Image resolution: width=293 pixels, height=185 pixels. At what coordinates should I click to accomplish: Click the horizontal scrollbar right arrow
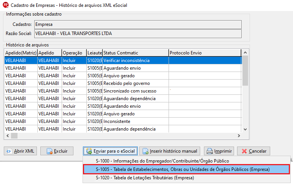(x=239, y=136)
